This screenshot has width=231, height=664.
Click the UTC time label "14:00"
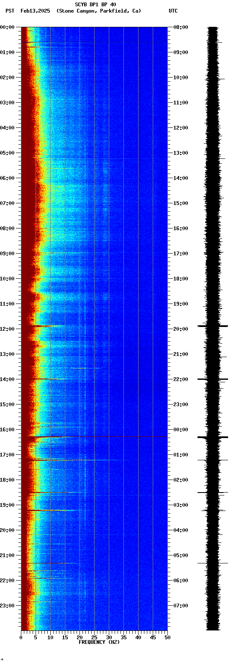pos(181,178)
